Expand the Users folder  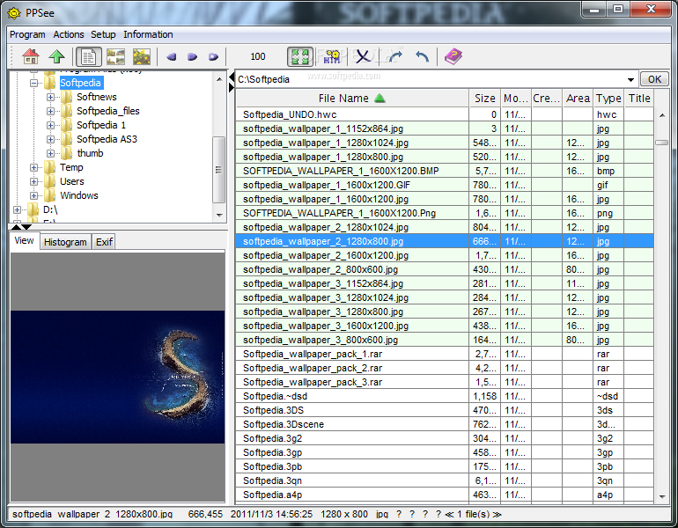tap(33, 181)
